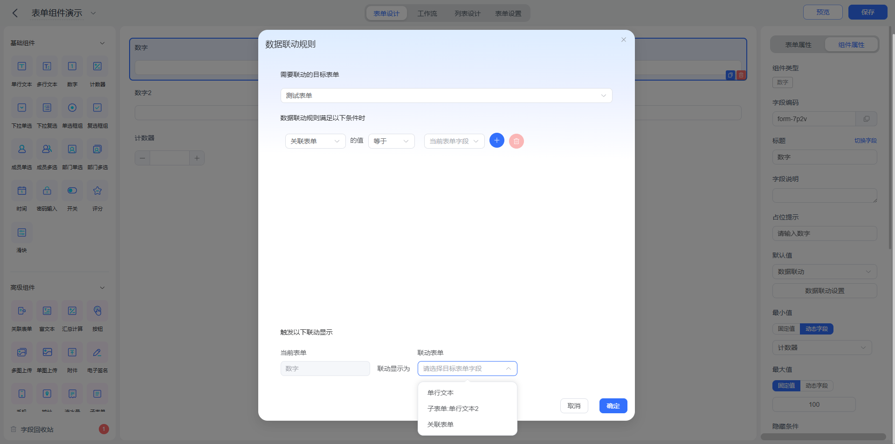Screen dimensions: 895x444
Task: Duplicate the selected 数字 field on canvas
Action: point(730,75)
